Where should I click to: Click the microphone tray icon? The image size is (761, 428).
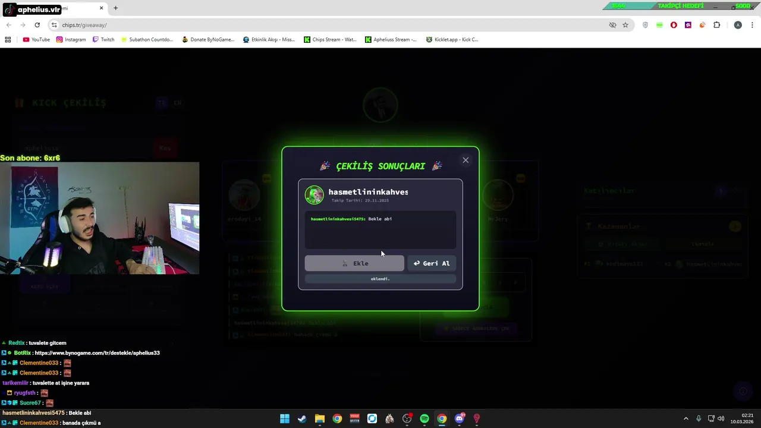699,418
